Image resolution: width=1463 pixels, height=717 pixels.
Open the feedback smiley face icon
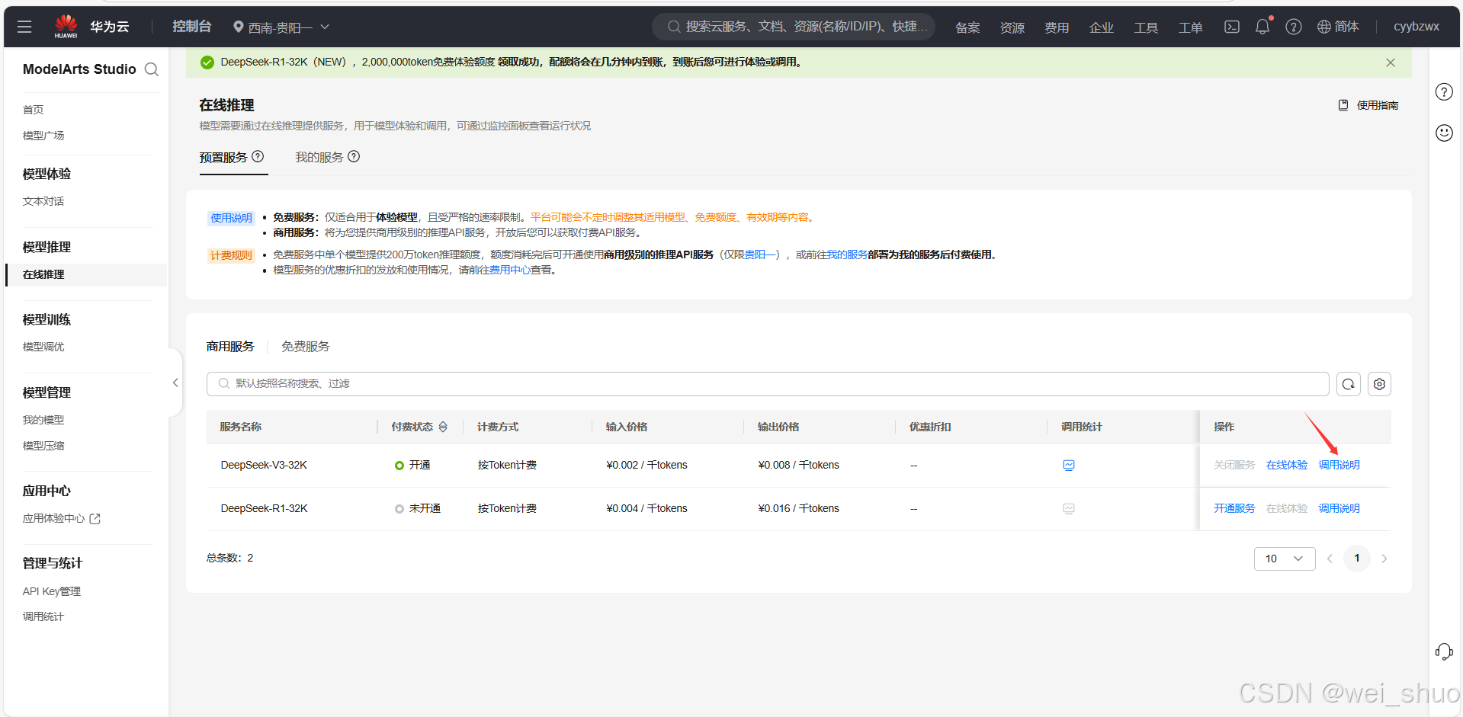[x=1444, y=133]
